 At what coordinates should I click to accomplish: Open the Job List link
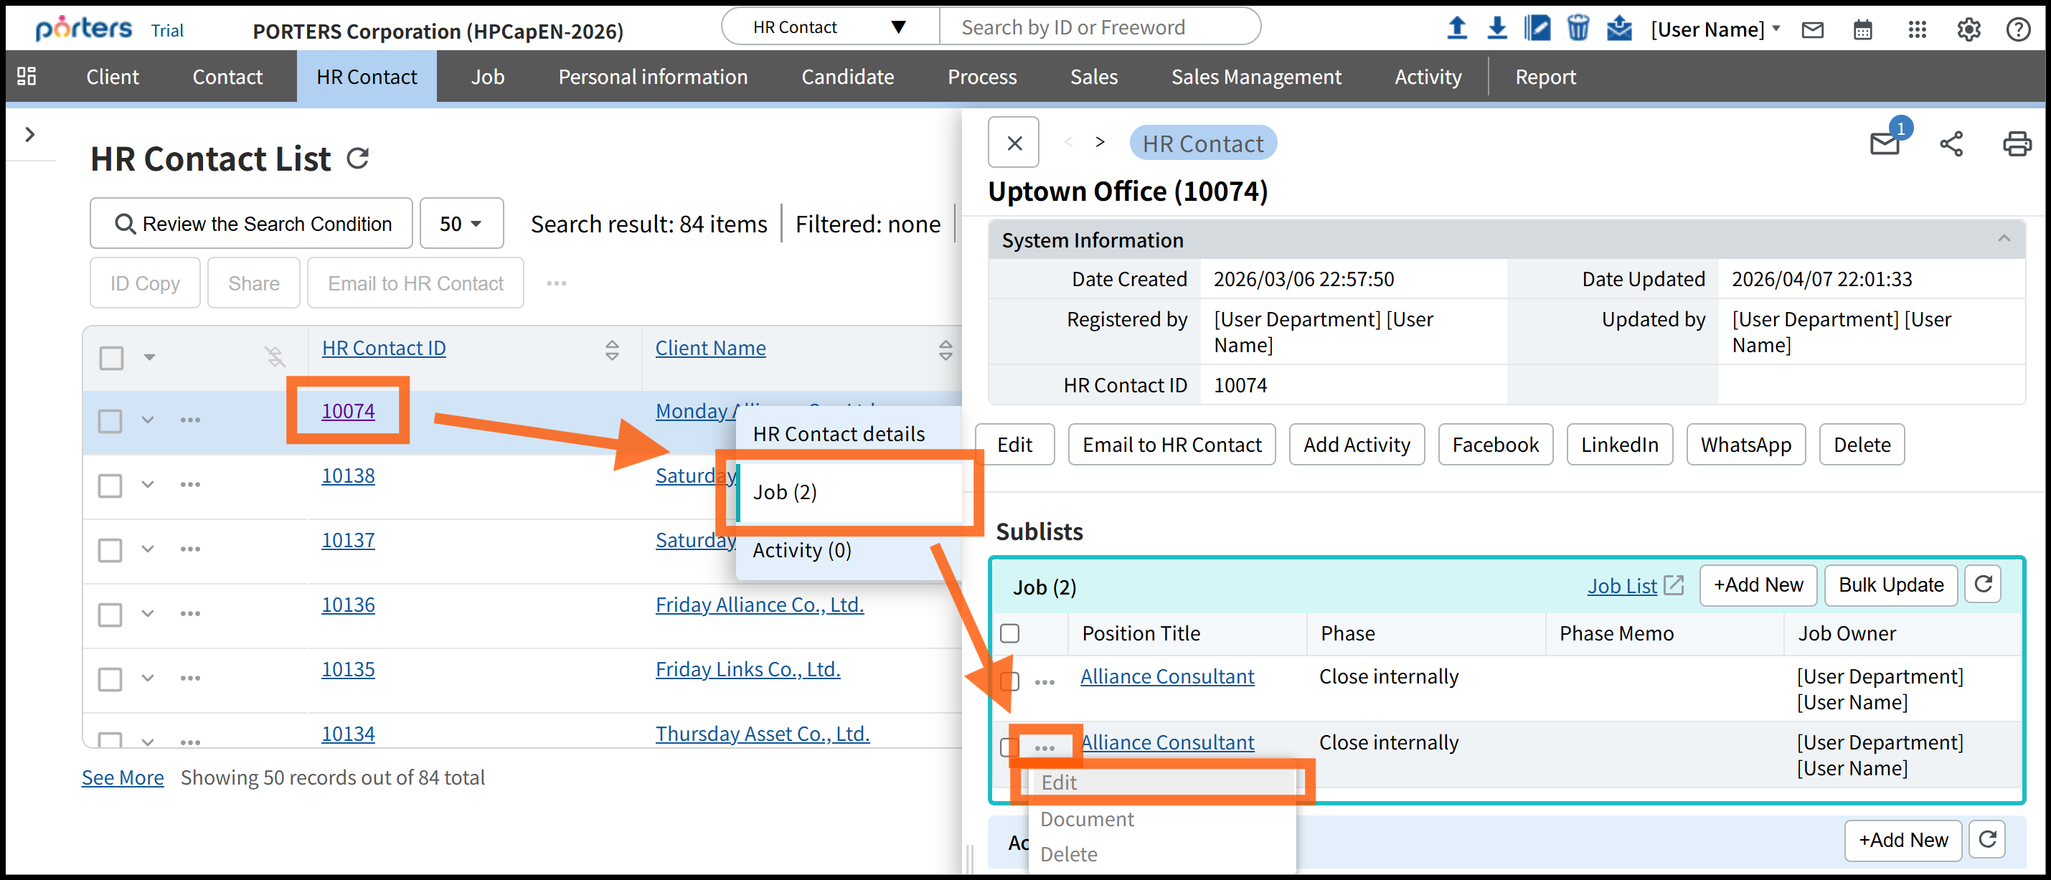(x=1621, y=586)
